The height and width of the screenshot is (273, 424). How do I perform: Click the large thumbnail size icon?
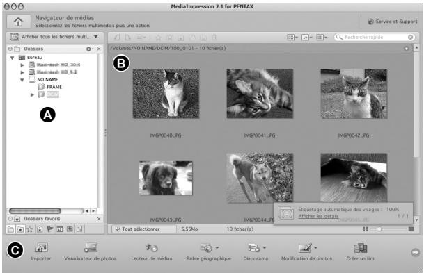(x=411, y=229)
